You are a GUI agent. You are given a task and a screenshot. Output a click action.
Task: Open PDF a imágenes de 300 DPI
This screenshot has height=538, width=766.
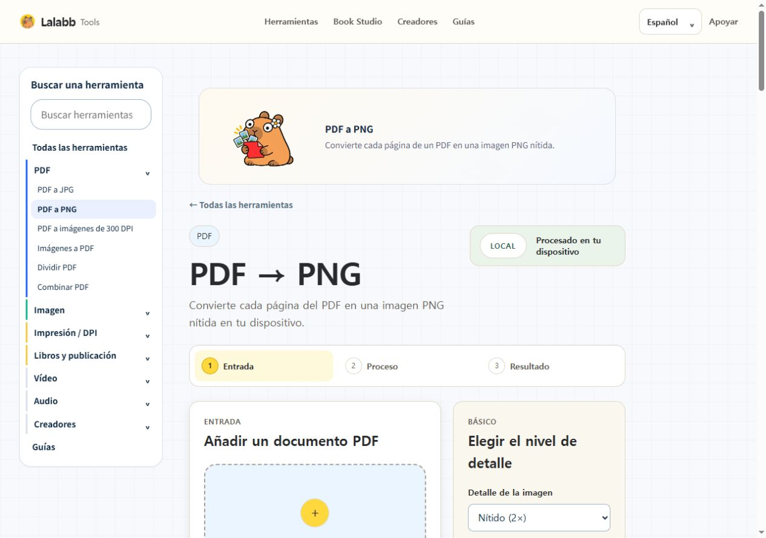pyautogui.click(x=85, y=229)
